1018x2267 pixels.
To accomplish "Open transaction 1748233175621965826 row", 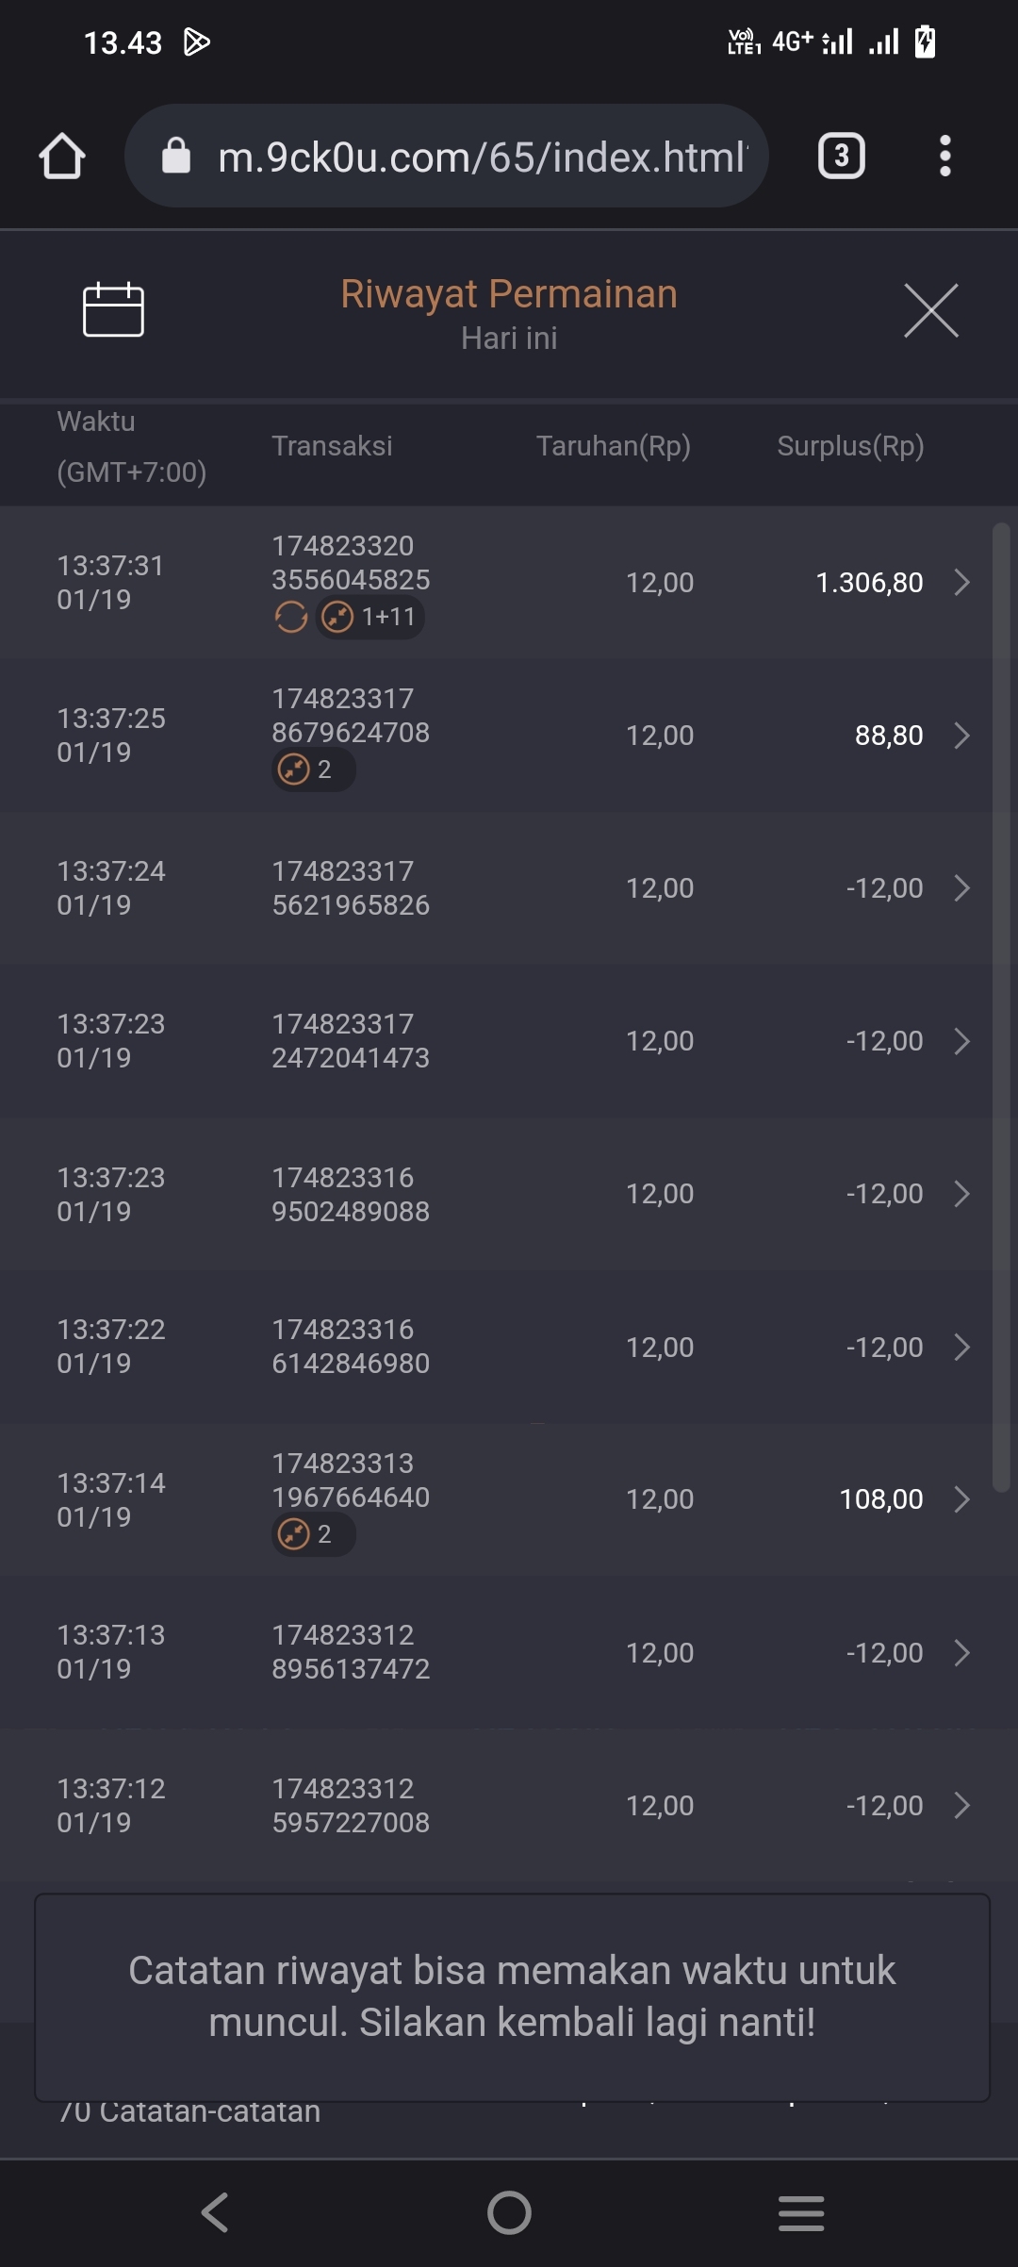I will (x=509, y=888).
